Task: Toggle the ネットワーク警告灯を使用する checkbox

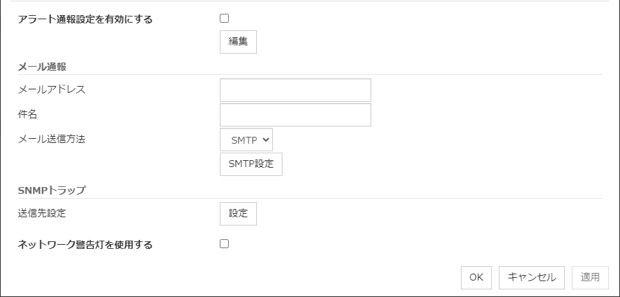Action: (224, 243)
